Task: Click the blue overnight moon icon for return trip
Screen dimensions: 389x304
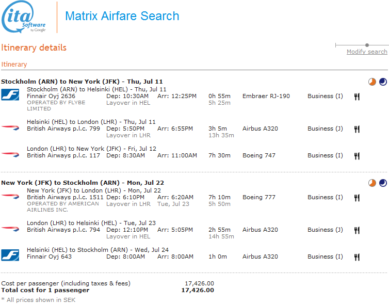Action: coord(382,183)
